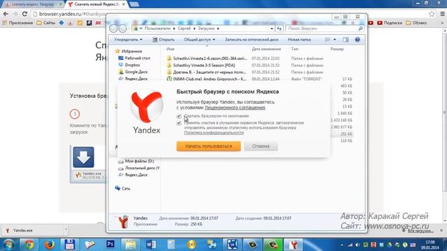The image size is (447, 251).
Task: Select Мои файлы (D:) drive
Action: pyautogui.click(x=139, y=161)
